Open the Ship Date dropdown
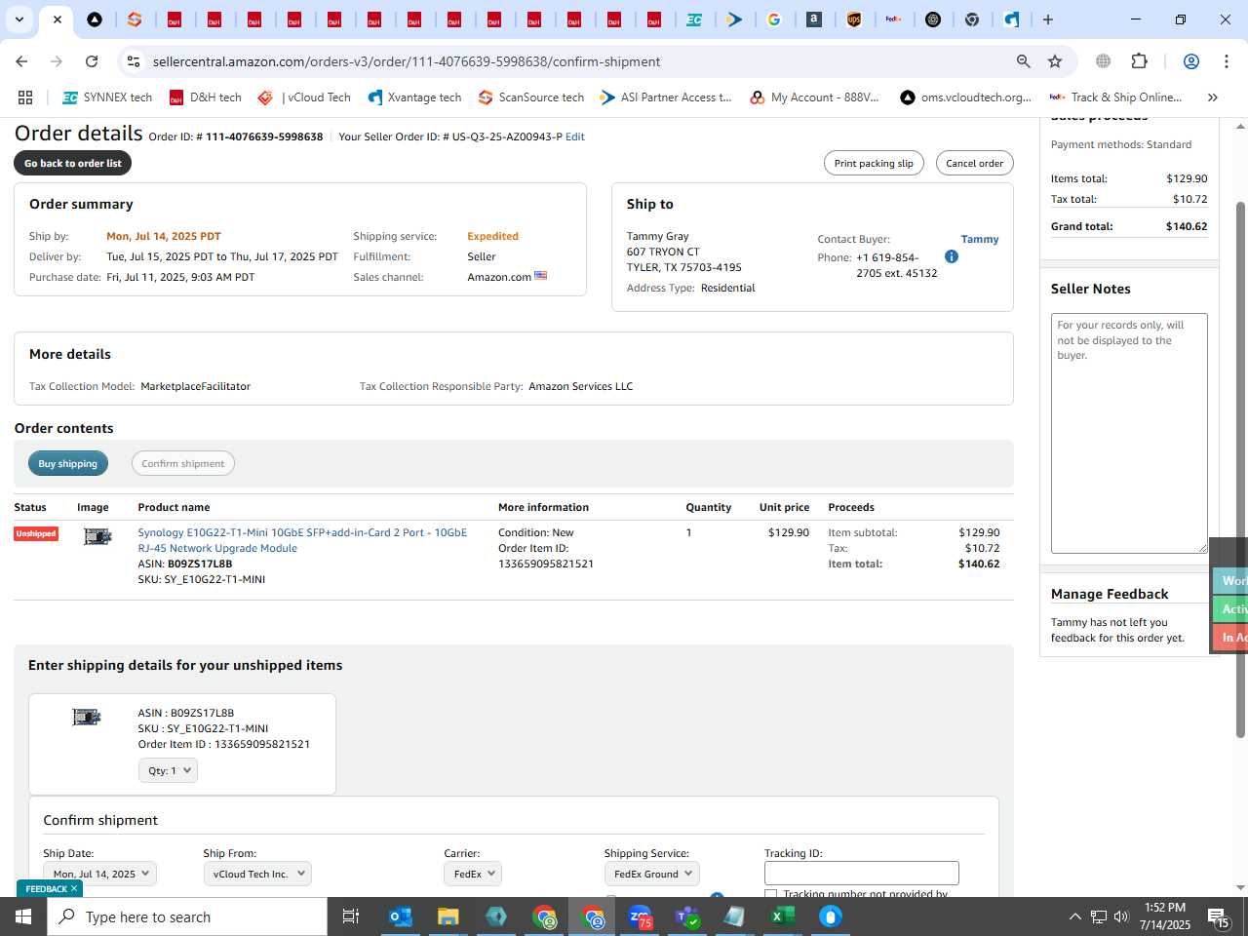The width and height of the screenshot is (1248, 936). pos(99,874)
